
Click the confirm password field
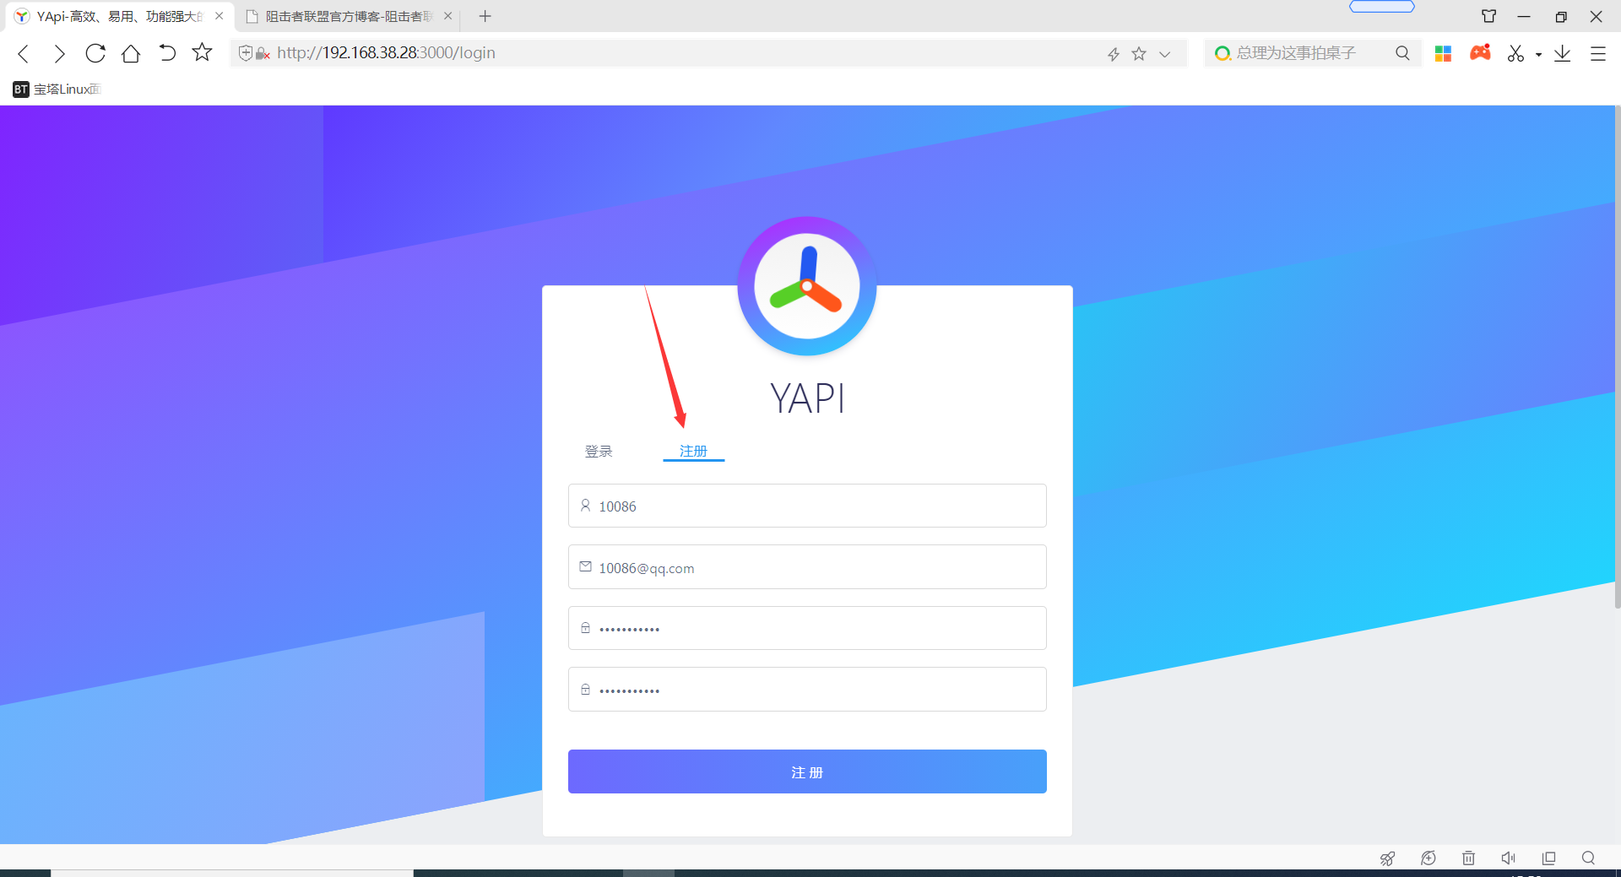click(x=807, y=690)
